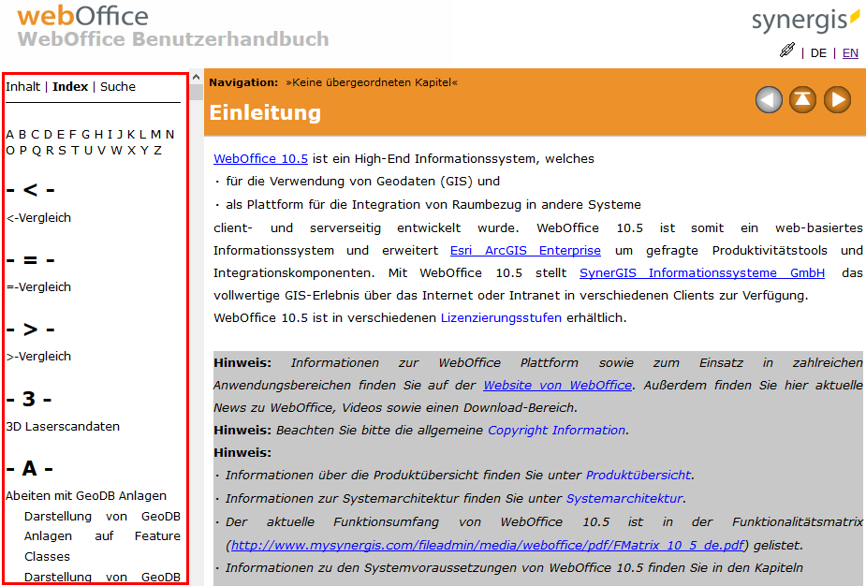Viewport: 866px width, 586px height.
Task: Switch language to EN
Action: [x=850, y=53]
